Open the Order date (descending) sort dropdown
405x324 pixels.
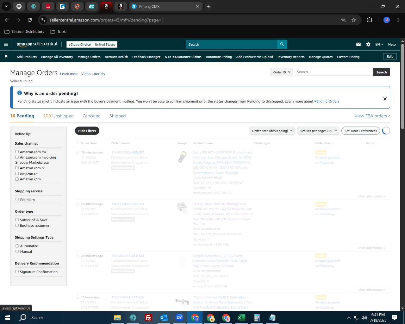(x=272, y=131)
